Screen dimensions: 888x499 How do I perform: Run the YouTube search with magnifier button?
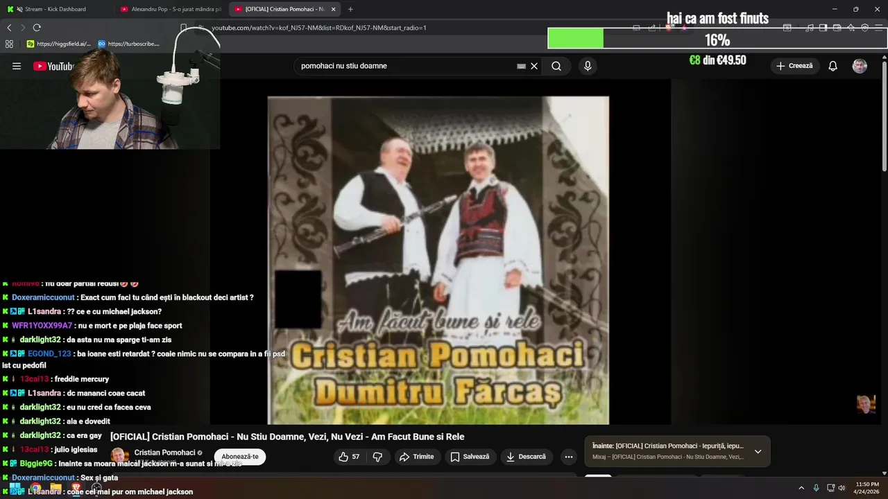[x=556, y=66]
